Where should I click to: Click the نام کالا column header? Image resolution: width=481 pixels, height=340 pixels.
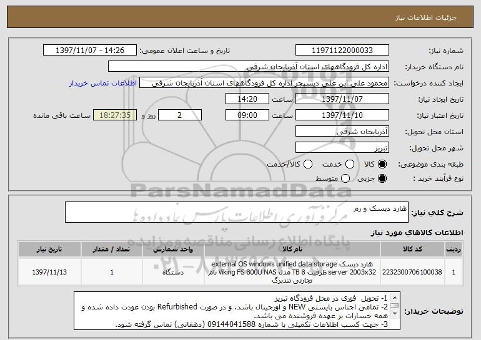[x=292, y=250]
